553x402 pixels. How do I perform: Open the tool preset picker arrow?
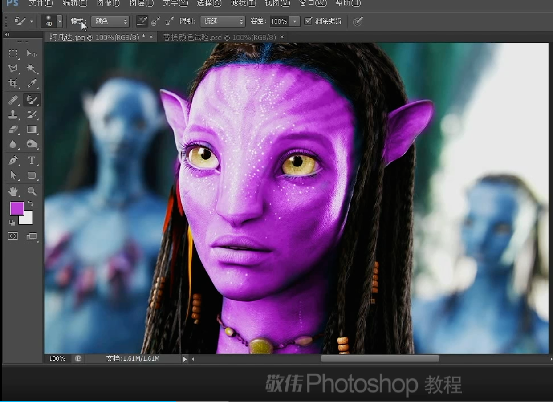point(31,21)
